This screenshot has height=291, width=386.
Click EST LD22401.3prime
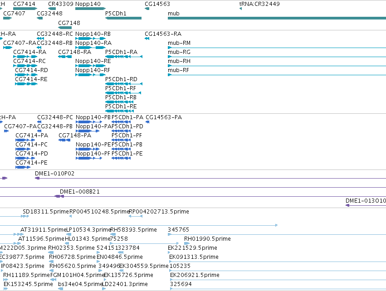click(104, 289)
